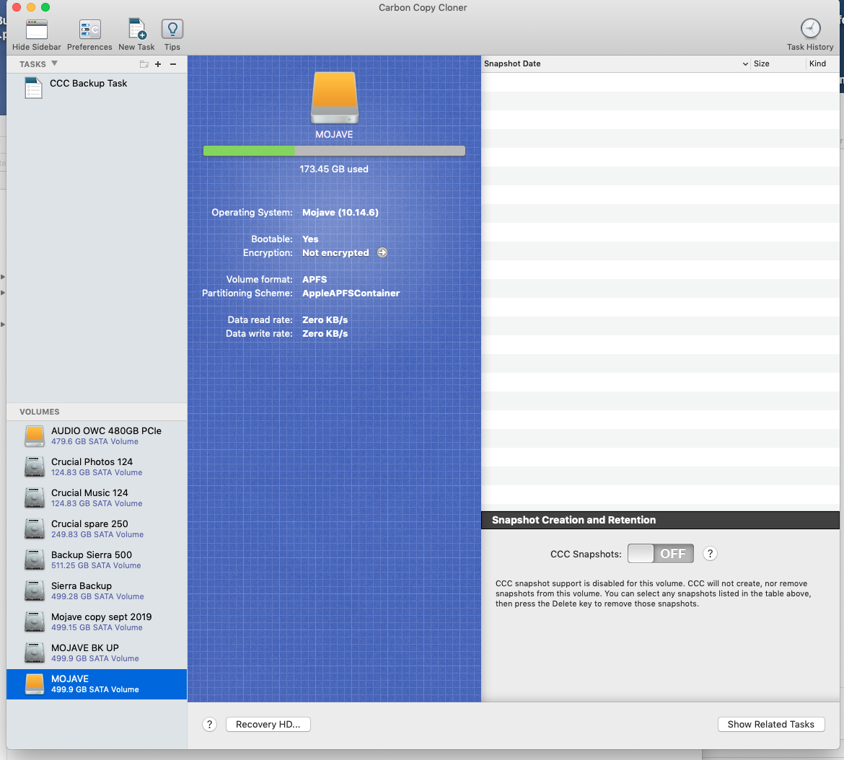Click the Backup Sierra 500 drive icon
This screenshot has width=844, height=760.
click(x=35, y=560)
